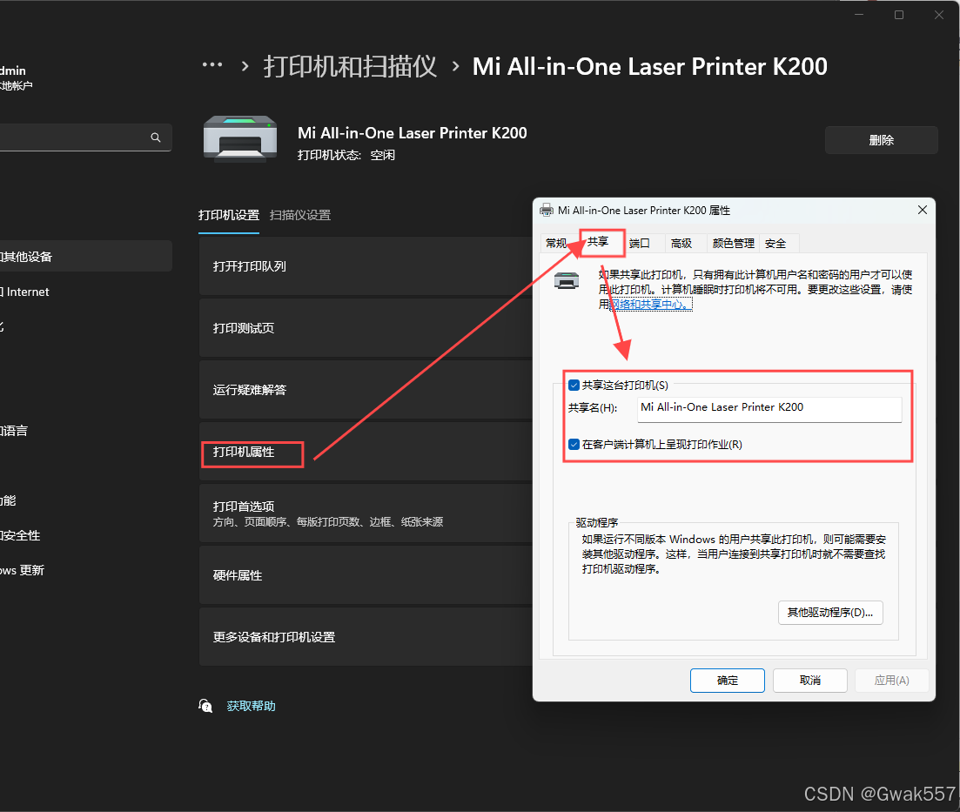The image size is (960, 812).
Task: Click the Settings search box
Action: tap(84, 138)
